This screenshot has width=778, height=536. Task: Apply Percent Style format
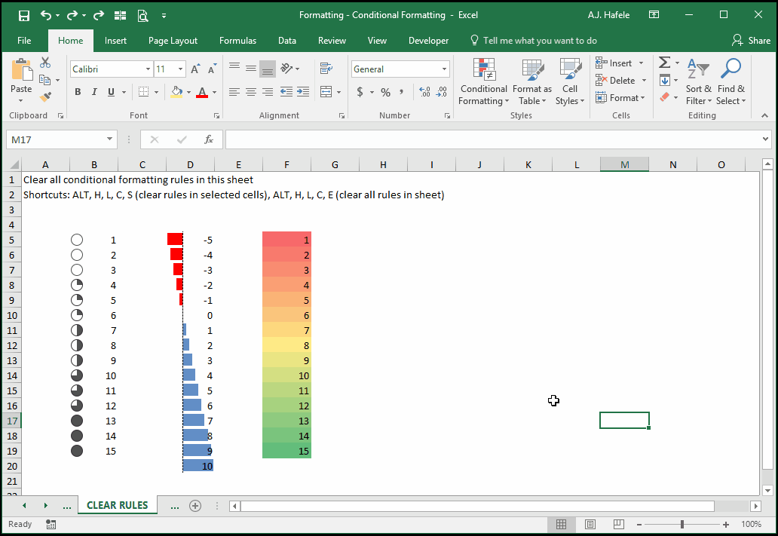pyautogui.click(x=385, y=92)
